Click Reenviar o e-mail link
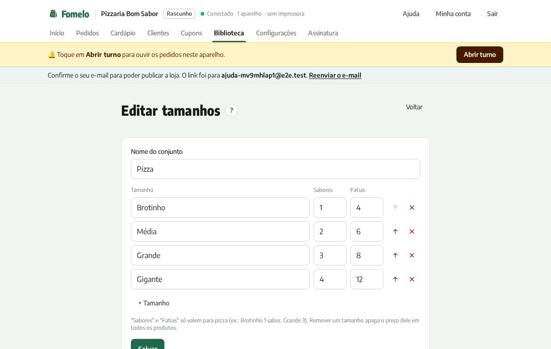Viewport: 551px width, 349px height. [x=335, y=75]
